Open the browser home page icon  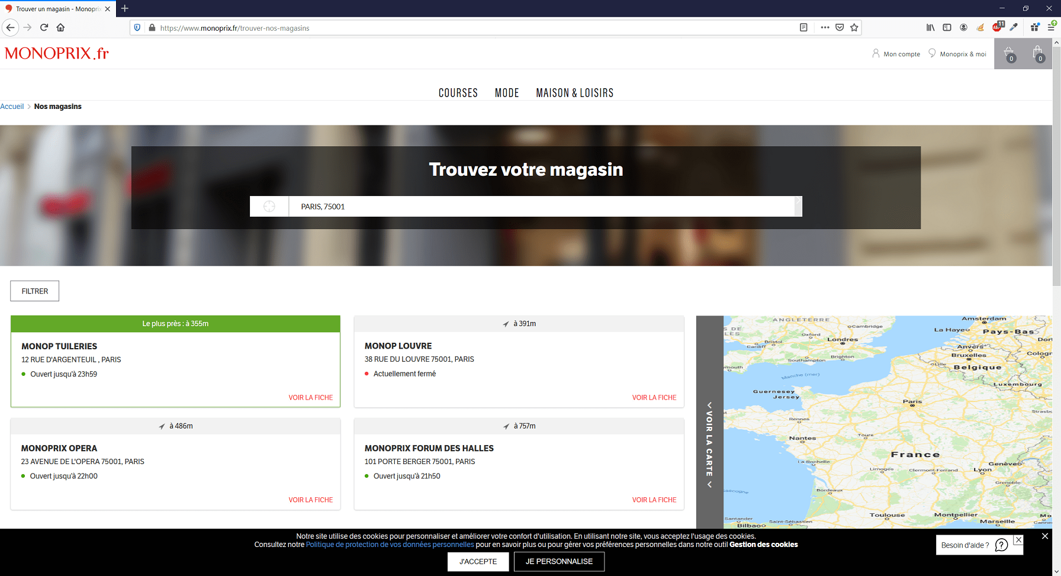tap(60, 27)
